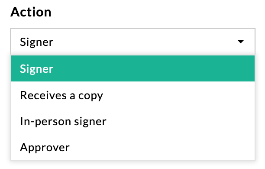Image resolution: width=265 pixels, height=169 pixels.
Task: Choose Receives a copy from list
Action: click(x=133, y=95)
